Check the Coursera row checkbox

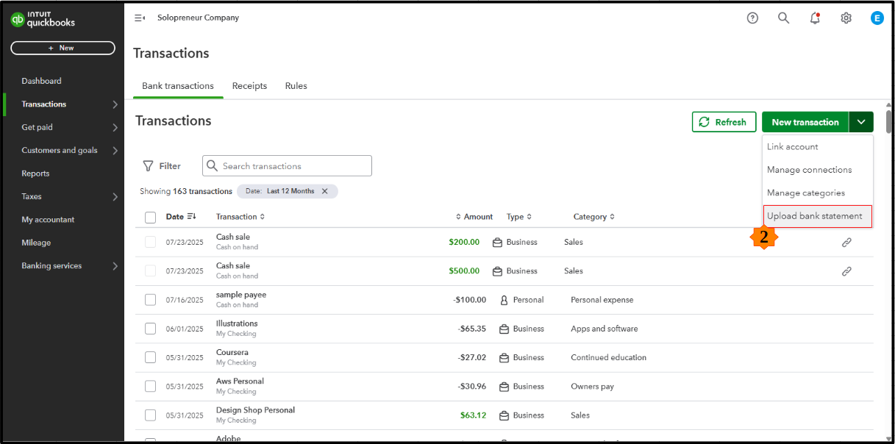tap(151, 357)
